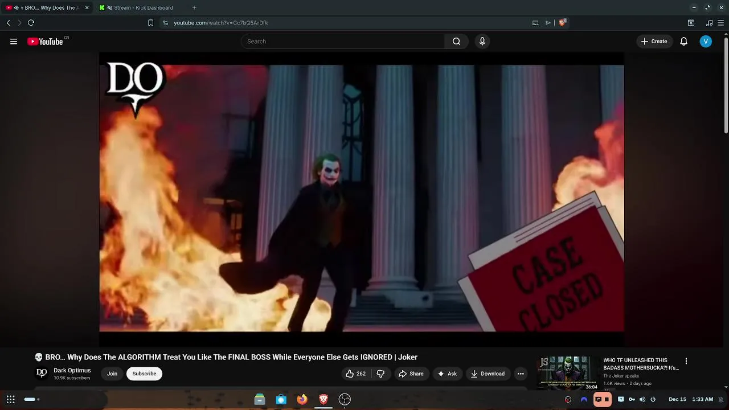Image resolution: width=729 pixels, height=410 pixels.
Task: Go forward with browser forward arrow
Action: tap(19, 23)
